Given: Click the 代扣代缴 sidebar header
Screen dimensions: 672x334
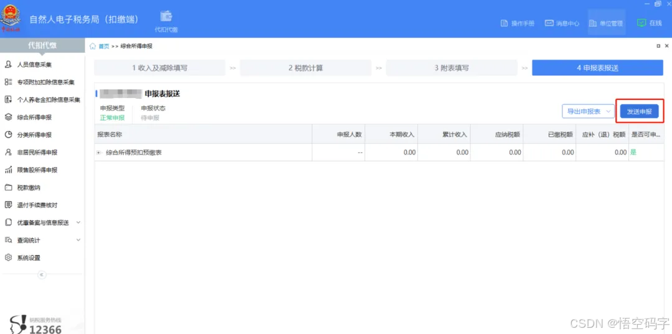Looking at the screenshot, I should [42, 45].
